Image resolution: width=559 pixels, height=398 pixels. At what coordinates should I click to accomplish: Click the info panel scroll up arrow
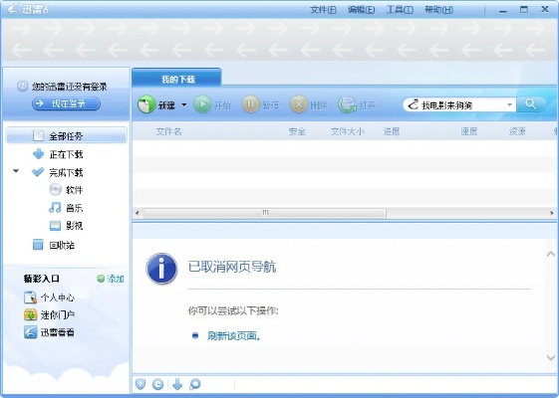[551, 254]
